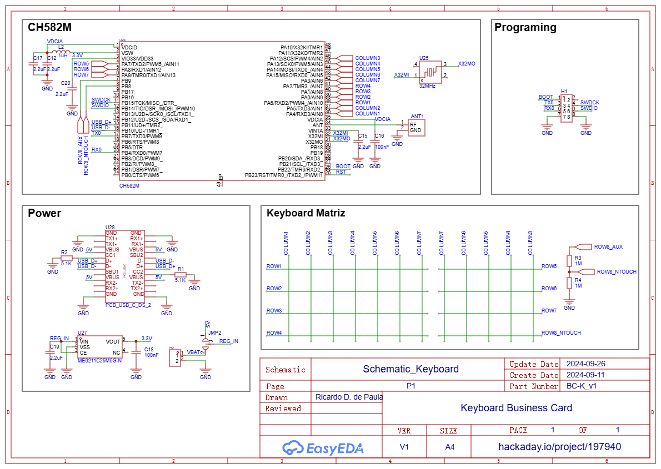Select the R1 5.1K resistor symbol
This screenshot has height=469, width=661.
[180, 275]
